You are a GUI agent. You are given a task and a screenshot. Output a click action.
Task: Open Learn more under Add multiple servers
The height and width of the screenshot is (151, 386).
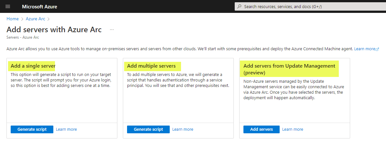183,129
